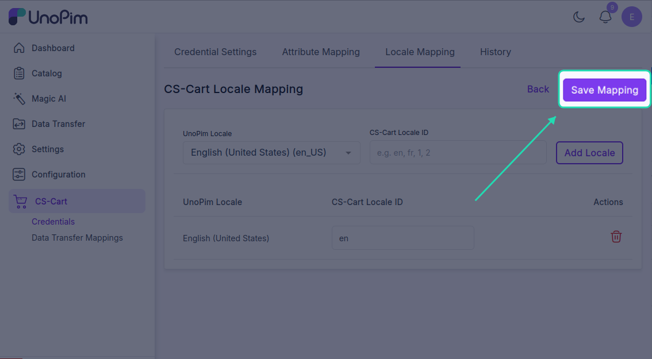652x359 pixels.
Task: Edit the 'en' locale ID field
Action: [x=403, y=238]
